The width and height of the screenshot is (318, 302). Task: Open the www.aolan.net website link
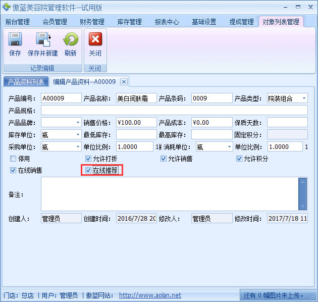(x=150, y=295)
